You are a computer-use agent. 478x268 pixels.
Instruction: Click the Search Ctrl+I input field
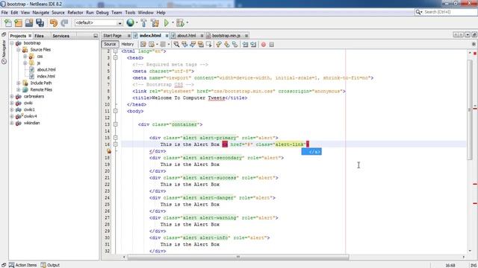[x=450, y=12]
